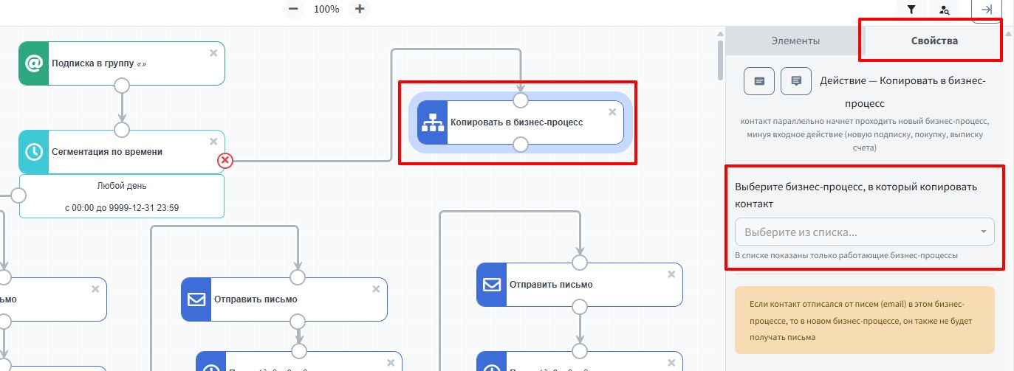
Task: Click the @ icon of Подписка в группу
Action: [33, 63]
